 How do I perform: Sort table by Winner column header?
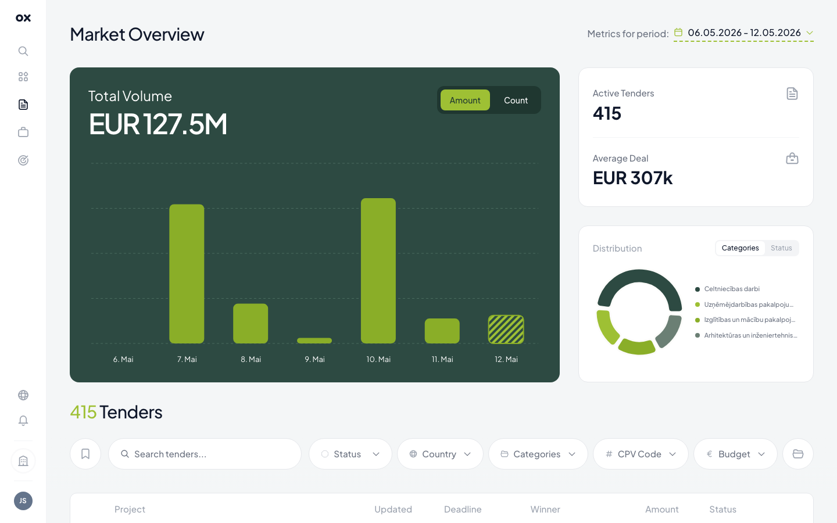point(545,509)
